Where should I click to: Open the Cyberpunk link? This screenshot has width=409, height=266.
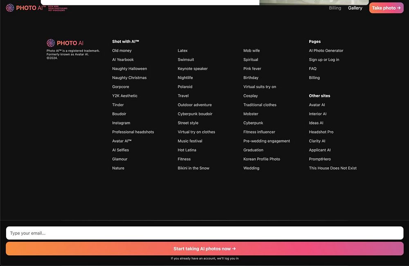point(253,123)
